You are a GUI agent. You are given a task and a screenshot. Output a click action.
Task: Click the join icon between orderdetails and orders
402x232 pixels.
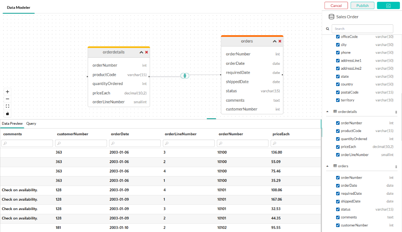point(184,76)
